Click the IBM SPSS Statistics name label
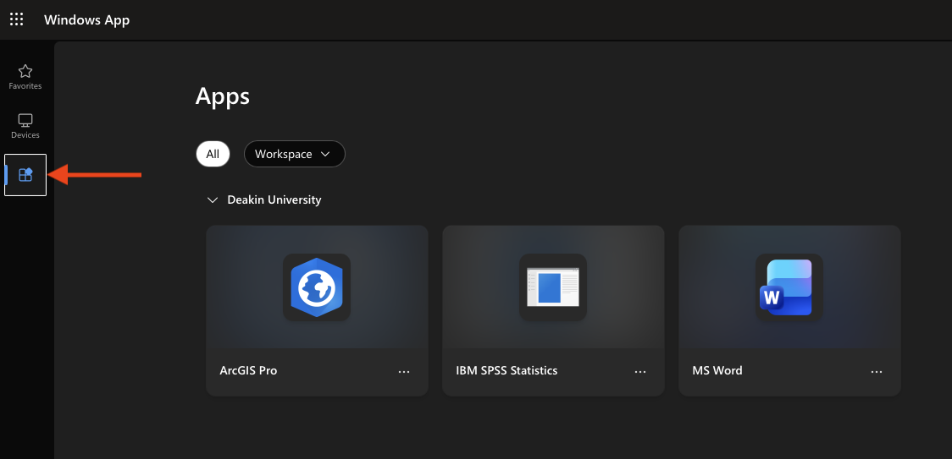The width and height of the screenshot is (952, 459). tap(506, 370)
